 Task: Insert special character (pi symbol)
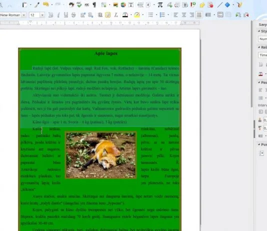tap(160, 5)
